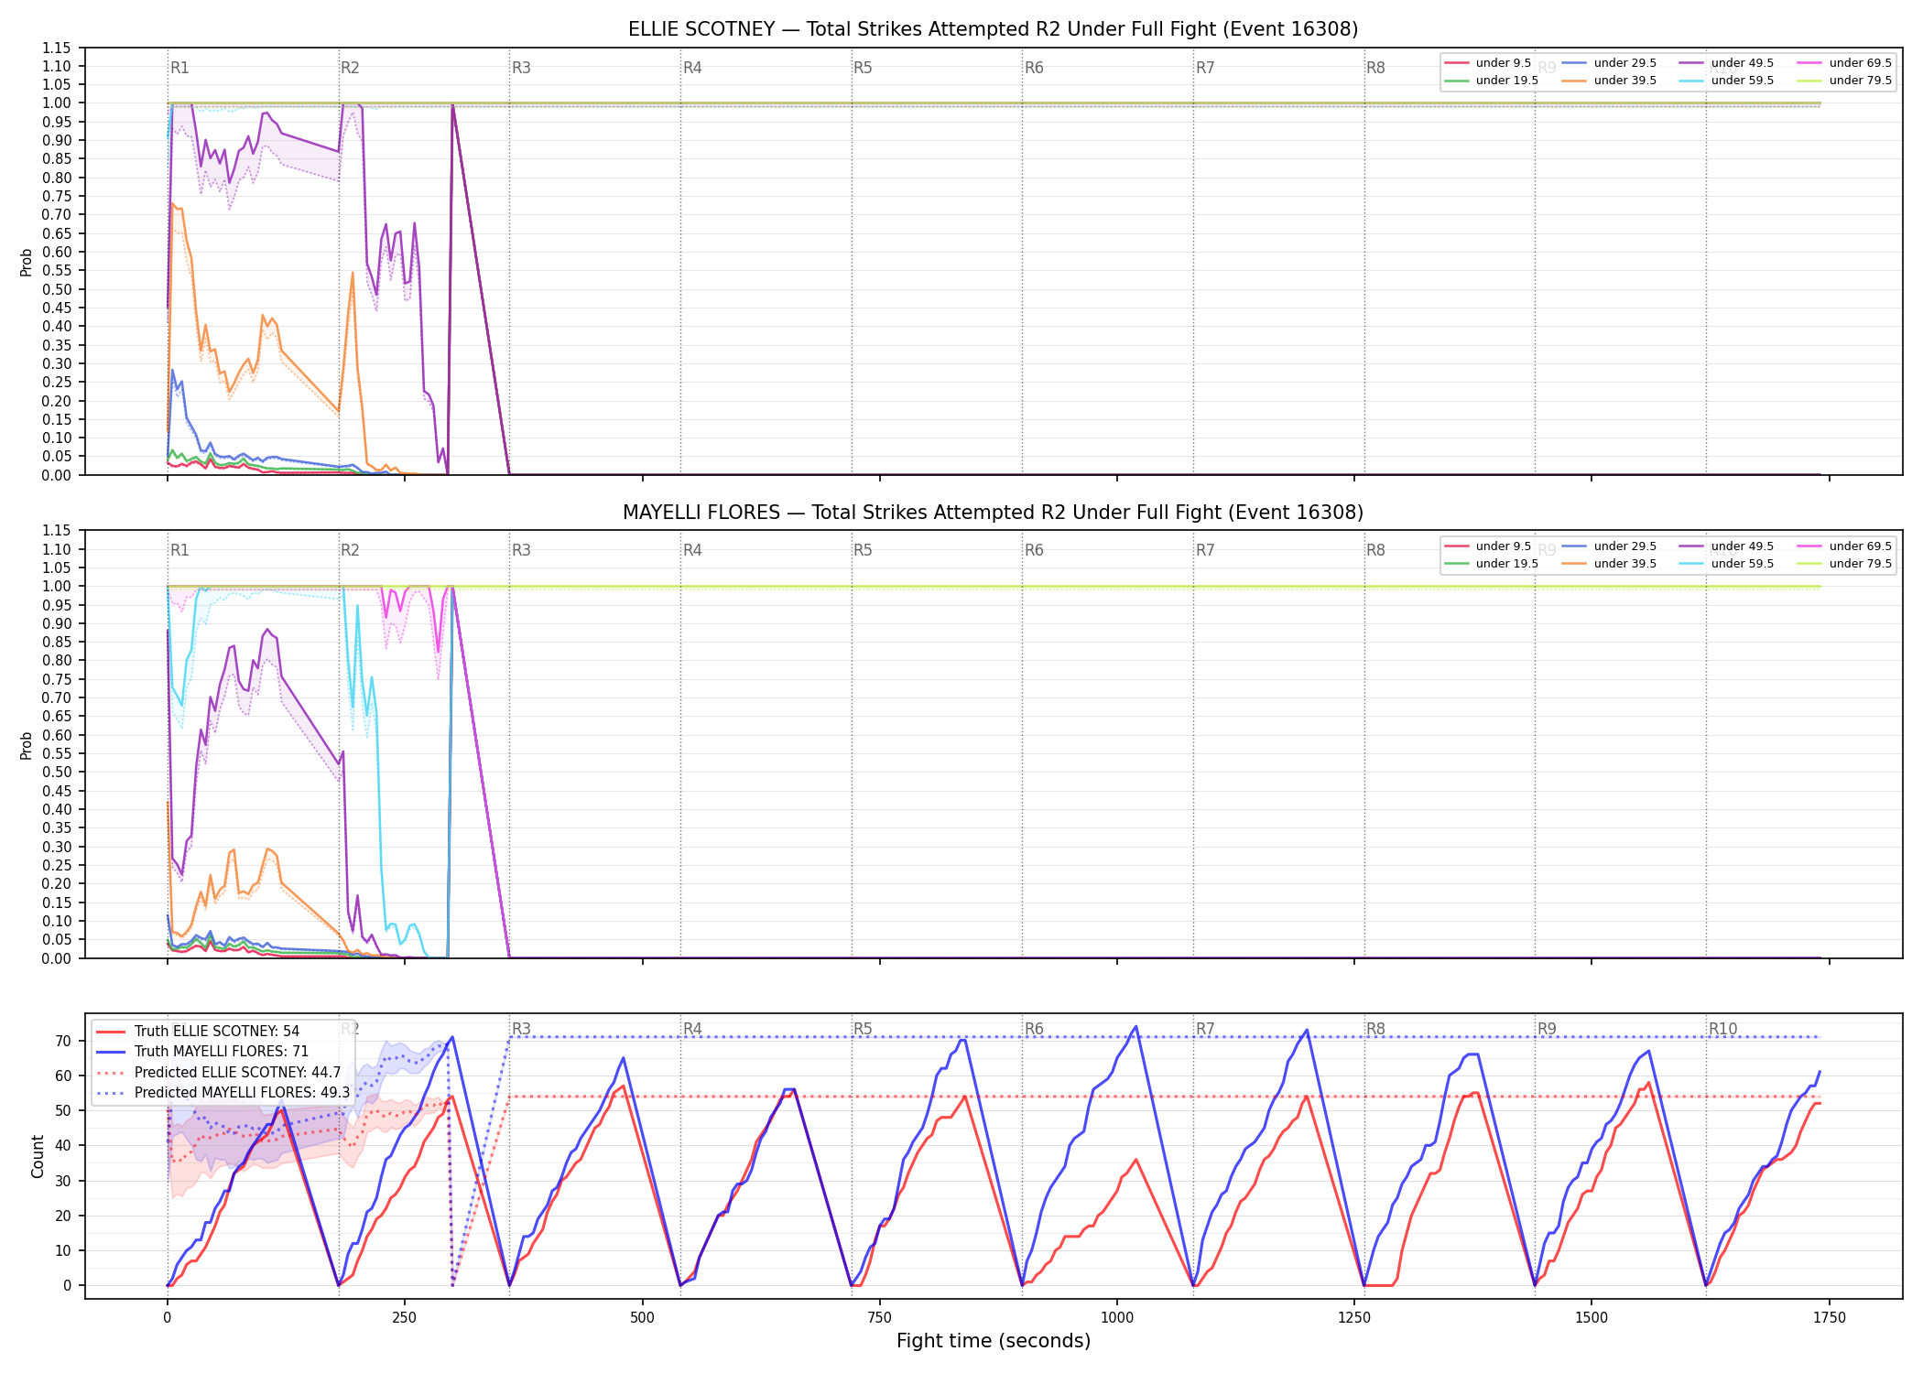
Task: Click the R6 round marker in middle chart
Action: point(1034,550)
